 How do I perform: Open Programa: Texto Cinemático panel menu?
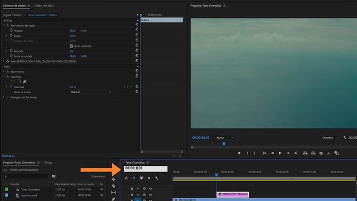[x=224, y=6]
